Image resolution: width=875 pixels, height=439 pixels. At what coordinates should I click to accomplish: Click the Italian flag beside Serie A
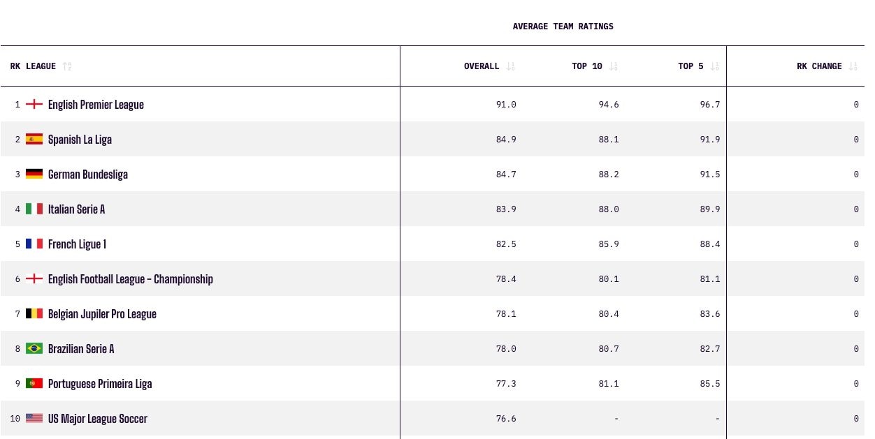[34, 209]
